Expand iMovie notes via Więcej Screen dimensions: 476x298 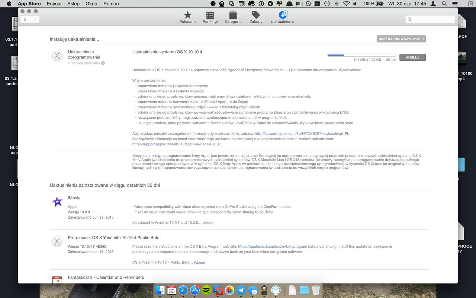208,223
